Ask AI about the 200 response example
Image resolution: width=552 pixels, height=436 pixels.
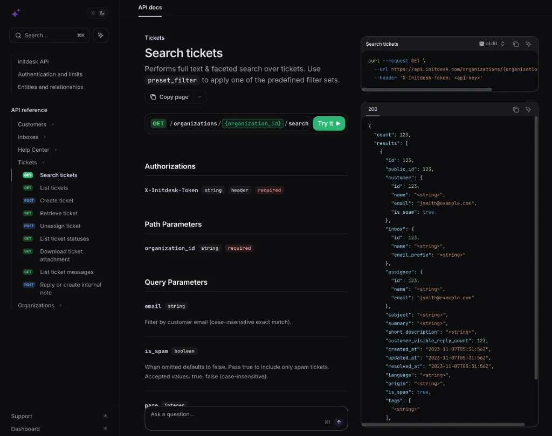point(528,109)
